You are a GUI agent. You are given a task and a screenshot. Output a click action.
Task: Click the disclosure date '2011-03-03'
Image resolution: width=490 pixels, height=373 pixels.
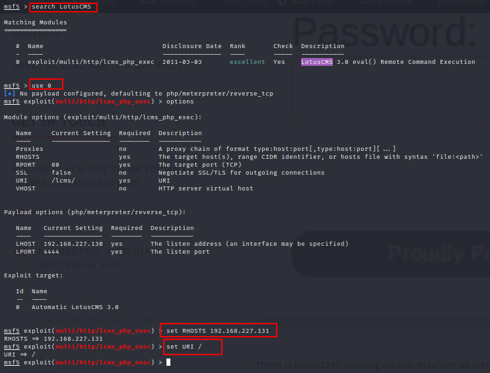tap(182, 62)
